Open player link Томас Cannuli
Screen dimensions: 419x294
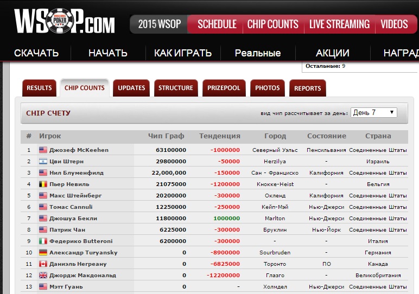click(x=71, y=207)
